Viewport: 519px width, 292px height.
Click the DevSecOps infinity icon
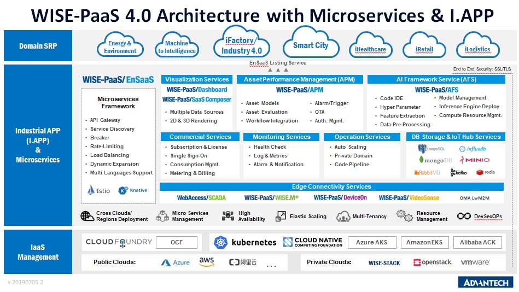coord(464,216)
